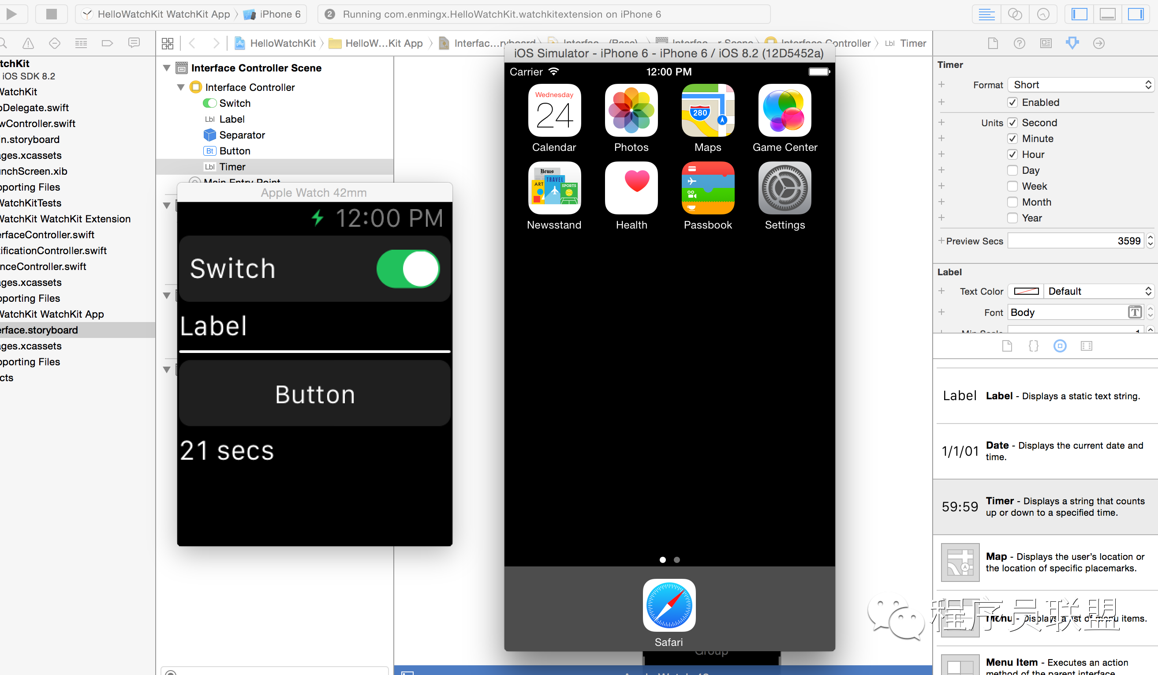Click the Text Color swatch well
Viewport: 1158px width, 675px height.
click(1026, 292)
